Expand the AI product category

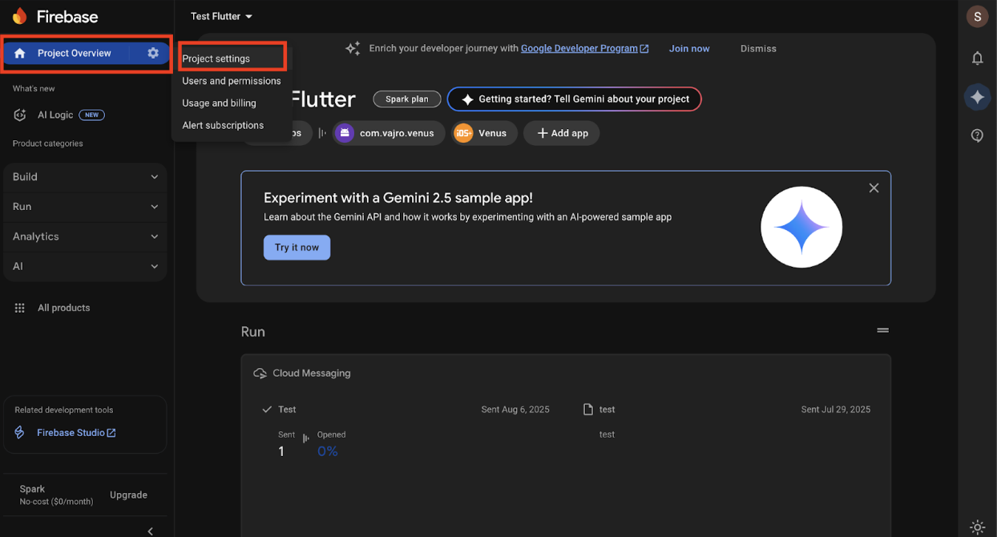coord(85,266)
